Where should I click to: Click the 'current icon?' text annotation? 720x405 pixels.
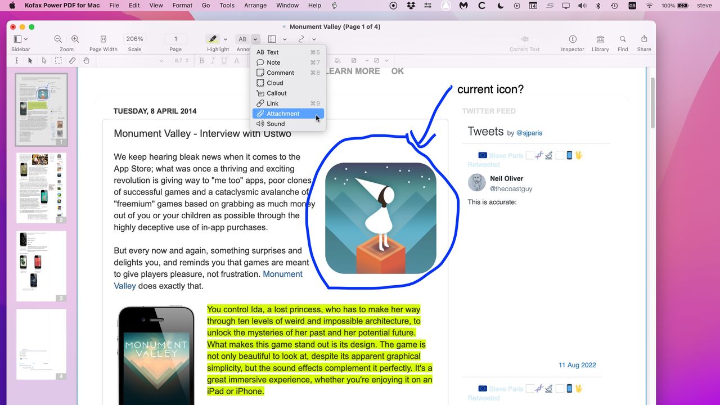[x=490, y=89]
